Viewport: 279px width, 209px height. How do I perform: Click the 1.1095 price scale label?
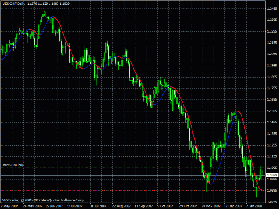[272, 168]
